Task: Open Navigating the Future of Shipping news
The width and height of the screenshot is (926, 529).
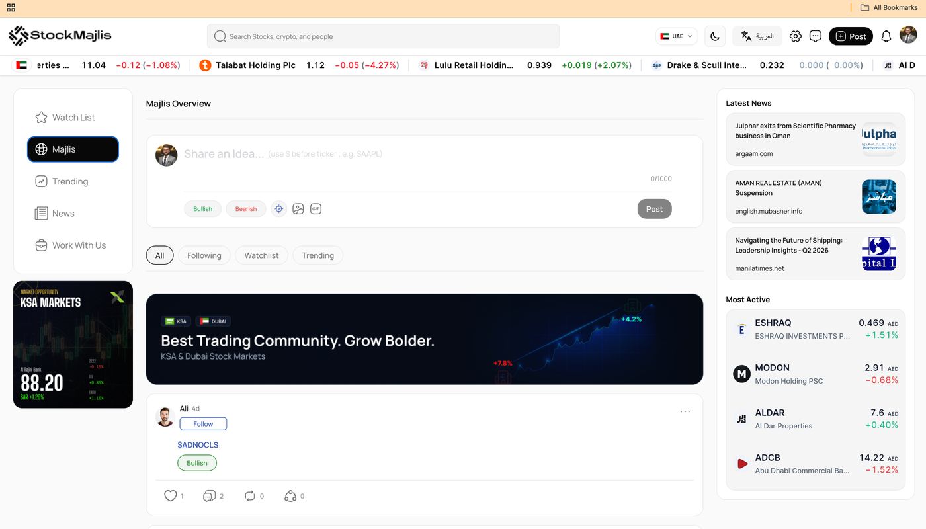Action: coord(816,254)
